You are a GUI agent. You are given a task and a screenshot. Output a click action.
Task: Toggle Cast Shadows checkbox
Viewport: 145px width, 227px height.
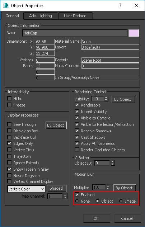point(77,137)
